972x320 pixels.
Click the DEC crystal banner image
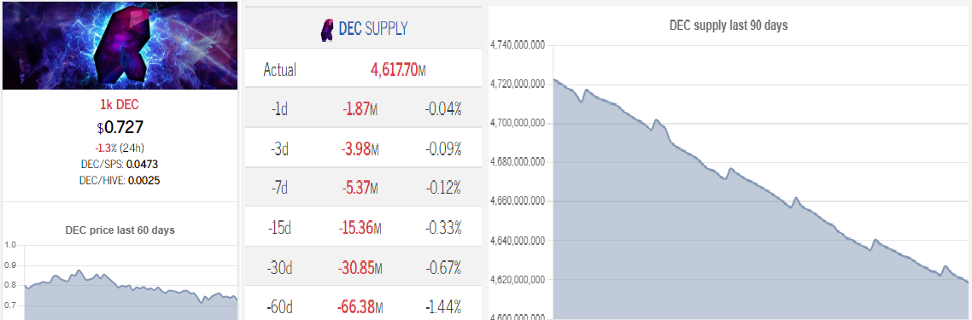120,45
